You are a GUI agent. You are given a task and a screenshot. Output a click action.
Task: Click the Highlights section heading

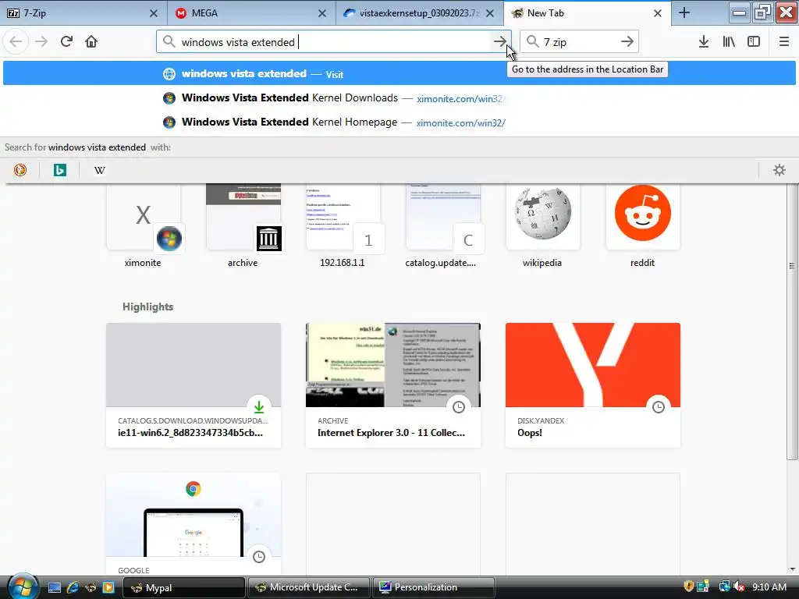coord(147,307)
